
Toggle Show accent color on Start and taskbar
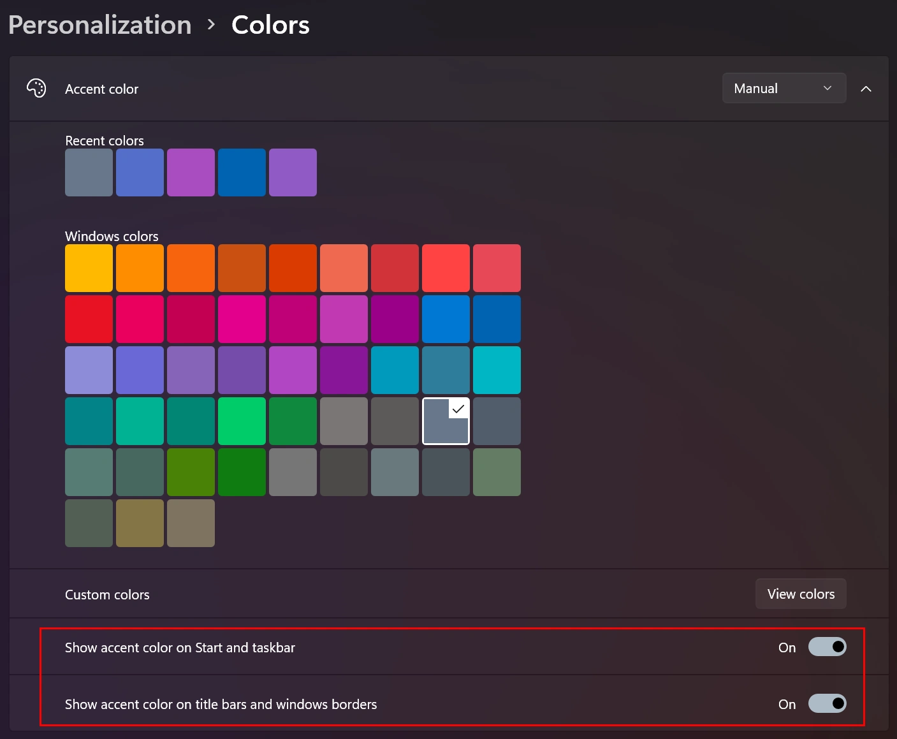coord(827,647)
